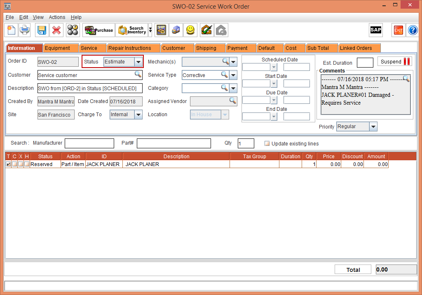
Task: Click the delivery truck icon
Action: pos(176,30)
